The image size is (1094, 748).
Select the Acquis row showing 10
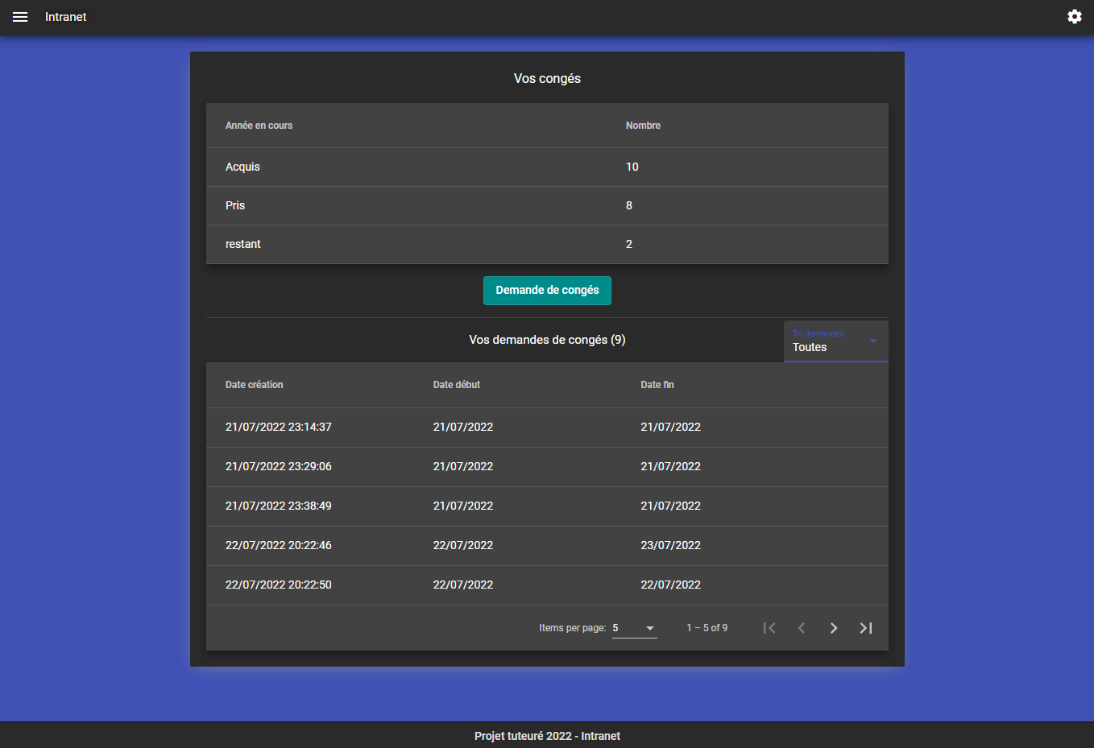pyautogui.click(x=547, y=167)
